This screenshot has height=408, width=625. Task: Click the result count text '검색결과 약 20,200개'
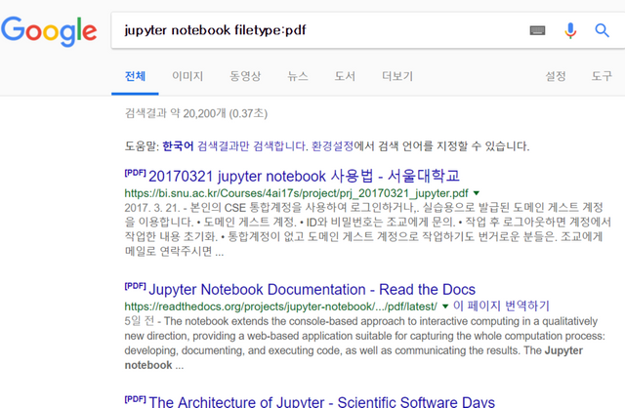pyautogui.click(x=176, y=113)
